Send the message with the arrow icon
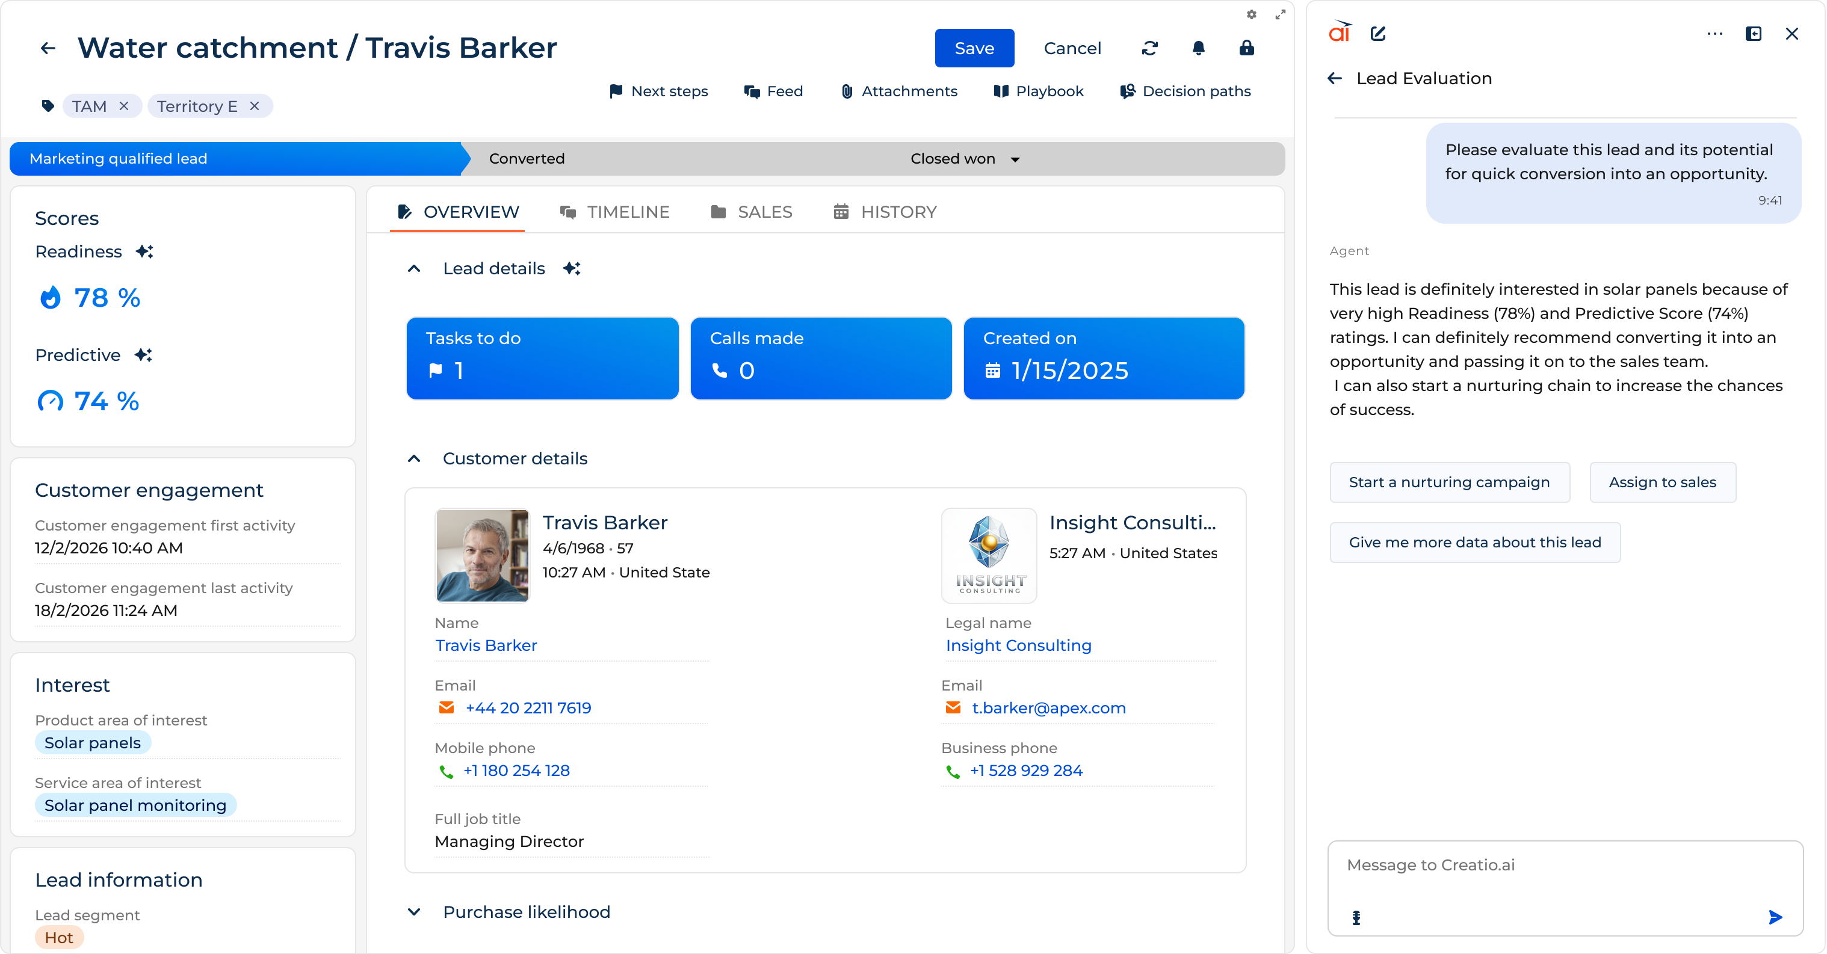 coord(1775,918)
